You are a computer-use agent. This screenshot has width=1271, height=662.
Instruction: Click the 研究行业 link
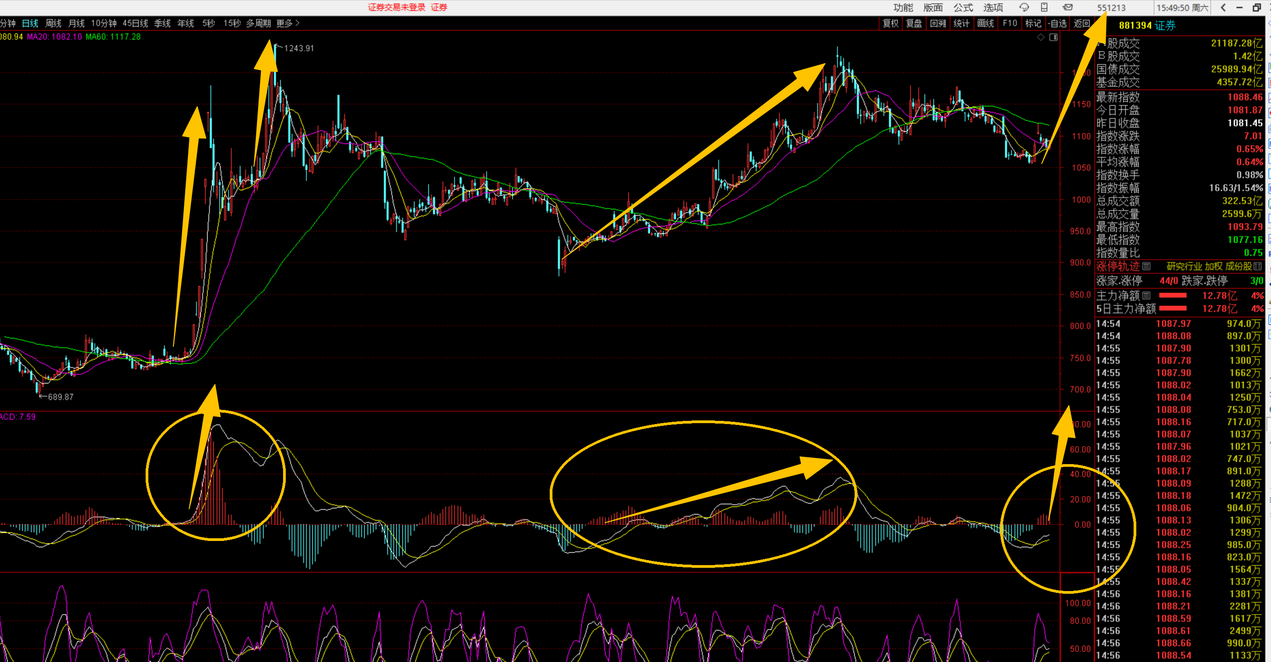(1183, 266)
